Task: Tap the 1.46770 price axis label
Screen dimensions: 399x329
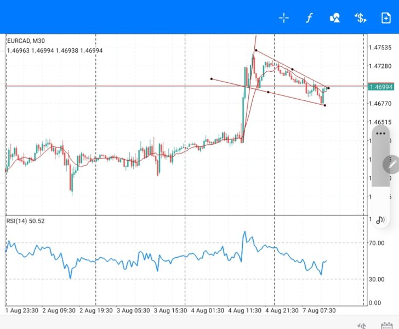Action: 380,104
